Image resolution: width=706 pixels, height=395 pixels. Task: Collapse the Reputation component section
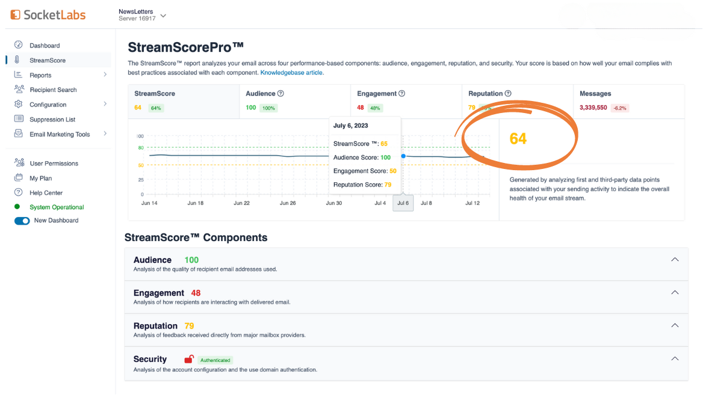(x=675, y=325)
